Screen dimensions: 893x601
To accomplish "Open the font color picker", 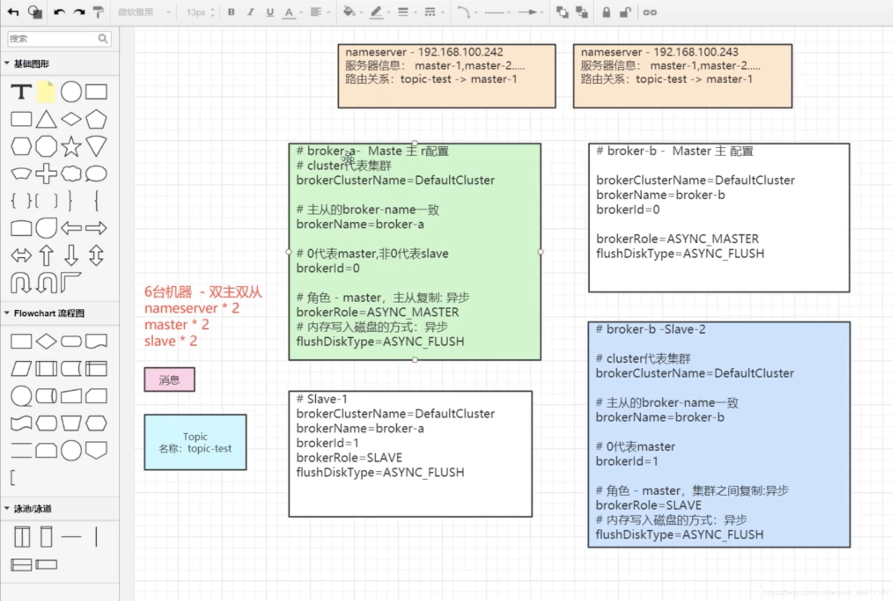I will (x=292, y=12).
